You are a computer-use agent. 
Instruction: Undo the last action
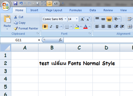click(x=21, y=3)
